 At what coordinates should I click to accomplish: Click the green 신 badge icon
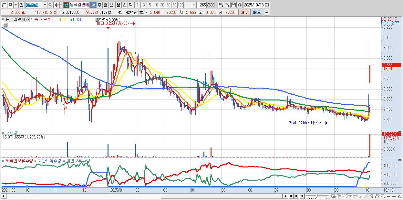pos(66,5)
